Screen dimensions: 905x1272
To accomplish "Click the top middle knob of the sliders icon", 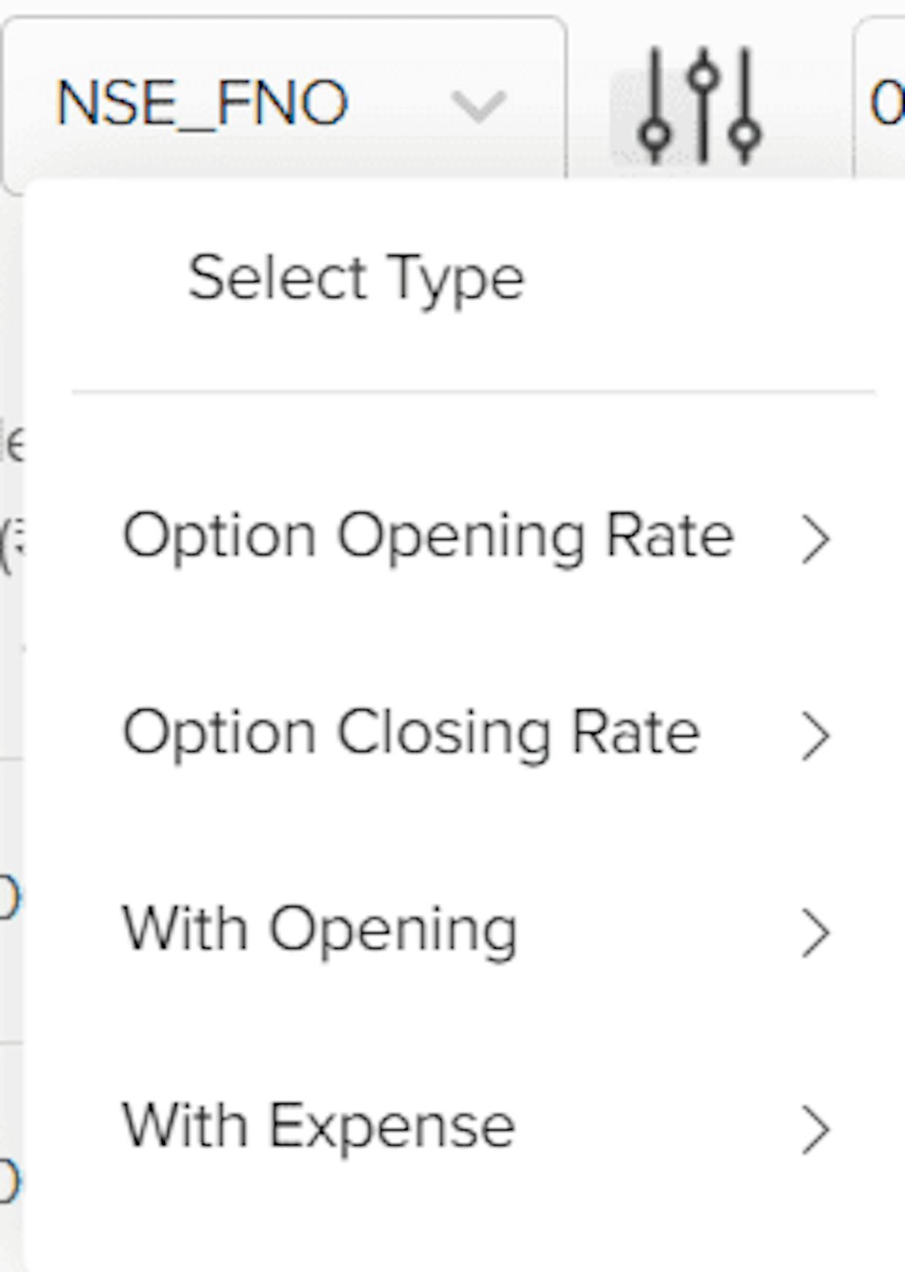I will [x=704, y=76].
